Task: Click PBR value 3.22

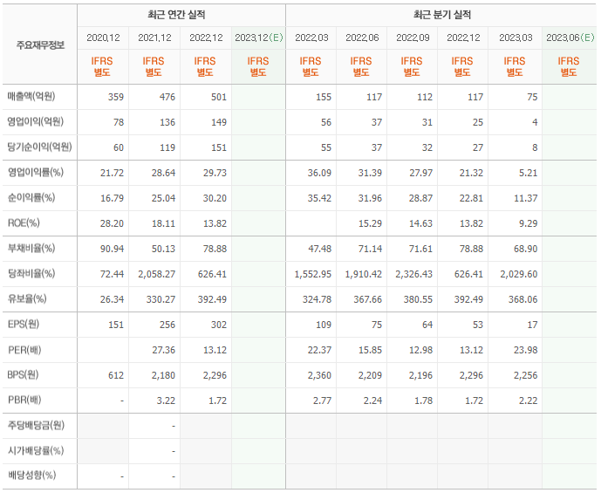Action: (x=166, y=401)
